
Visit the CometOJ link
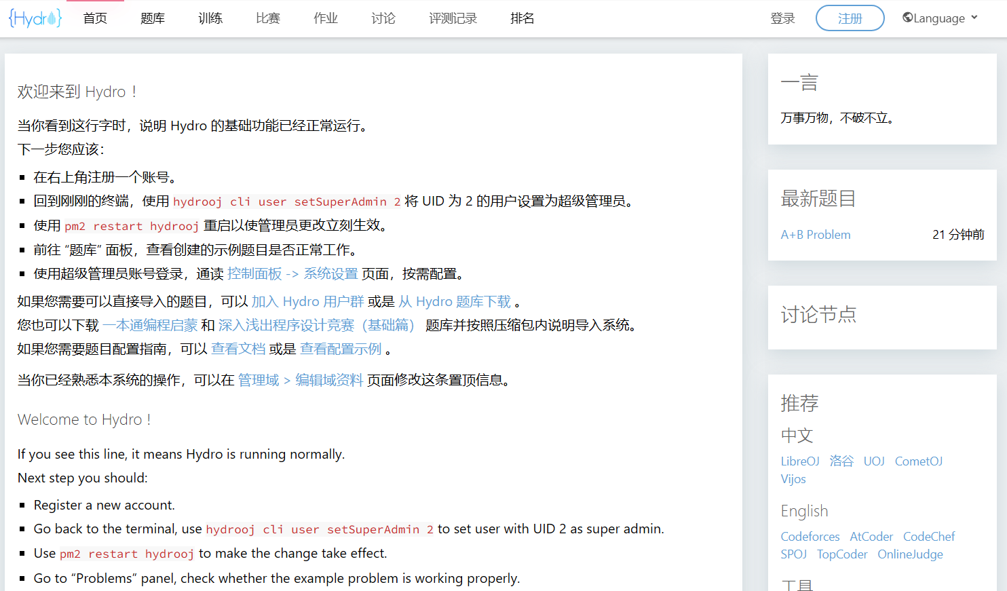tap(919, 461)
